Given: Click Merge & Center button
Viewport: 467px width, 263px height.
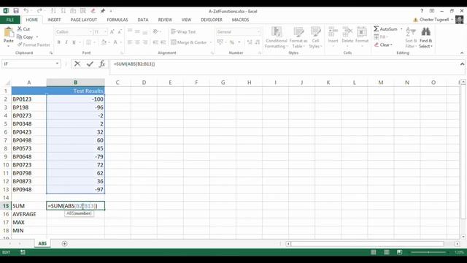Looking at the screenshot, I should [189, 42].
